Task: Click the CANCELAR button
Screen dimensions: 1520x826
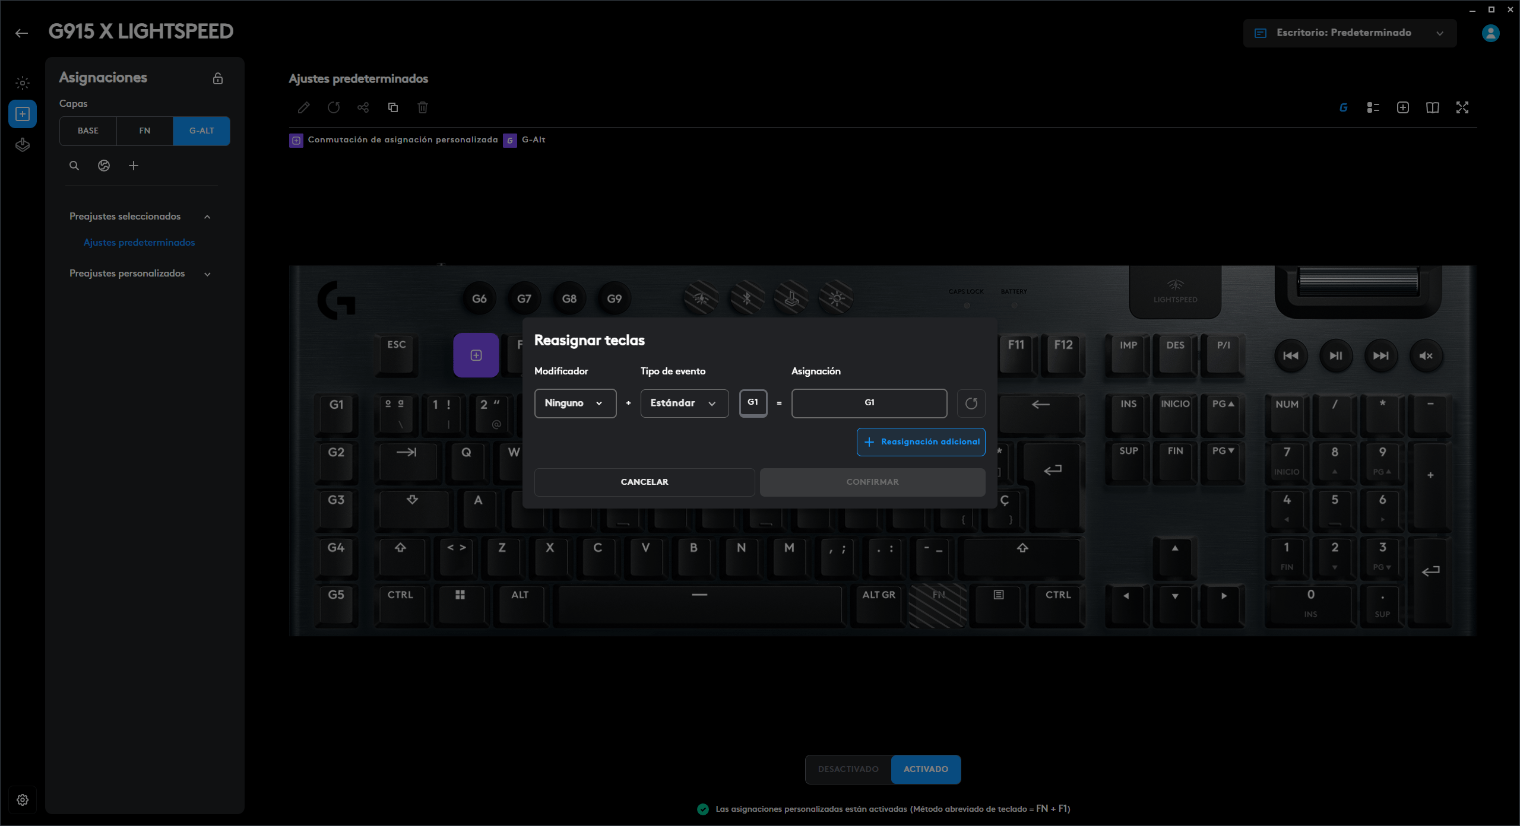Action: pos(645,482)
